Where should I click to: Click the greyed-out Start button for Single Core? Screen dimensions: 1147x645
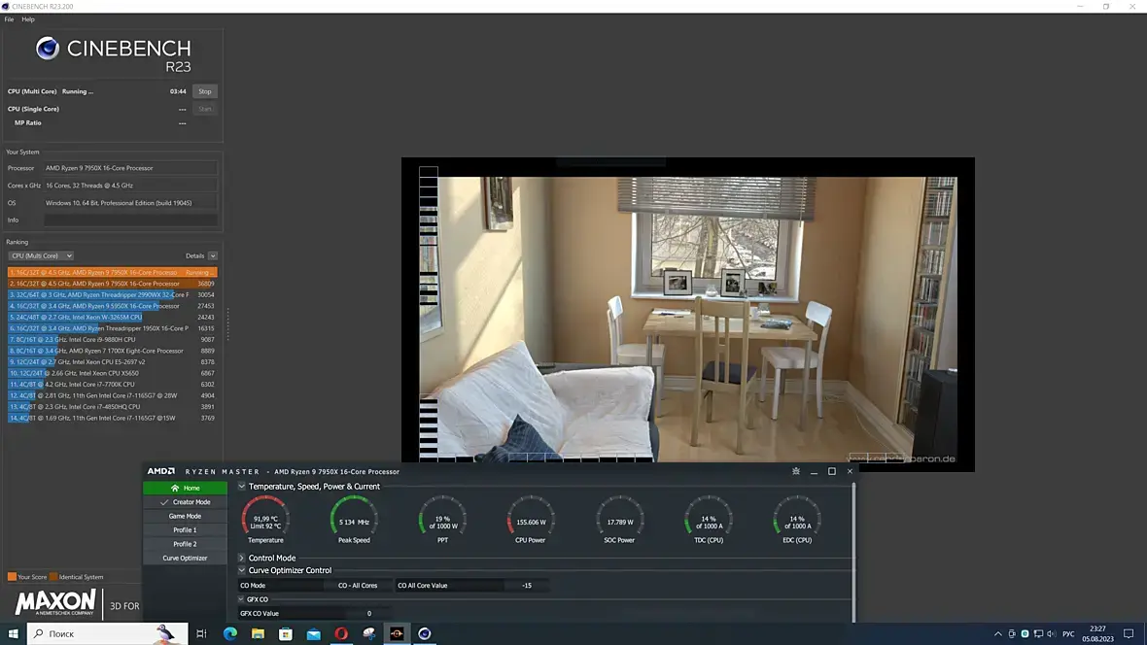(205, 109)
